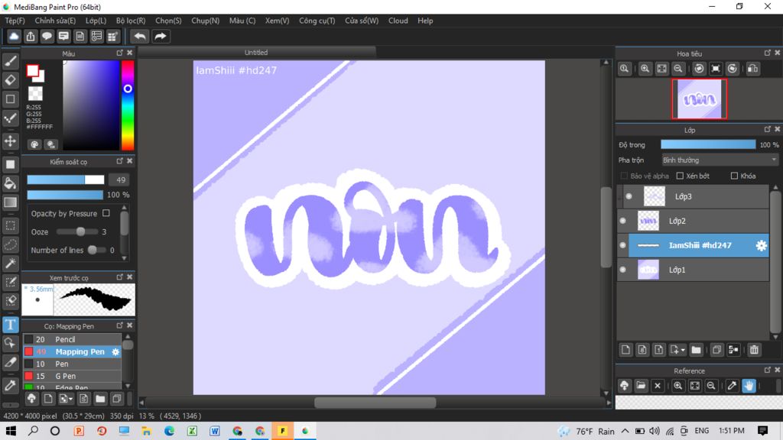Select the Brush tool in the left toolbar
Screen dimensions: 783x440
coord(11,61)
